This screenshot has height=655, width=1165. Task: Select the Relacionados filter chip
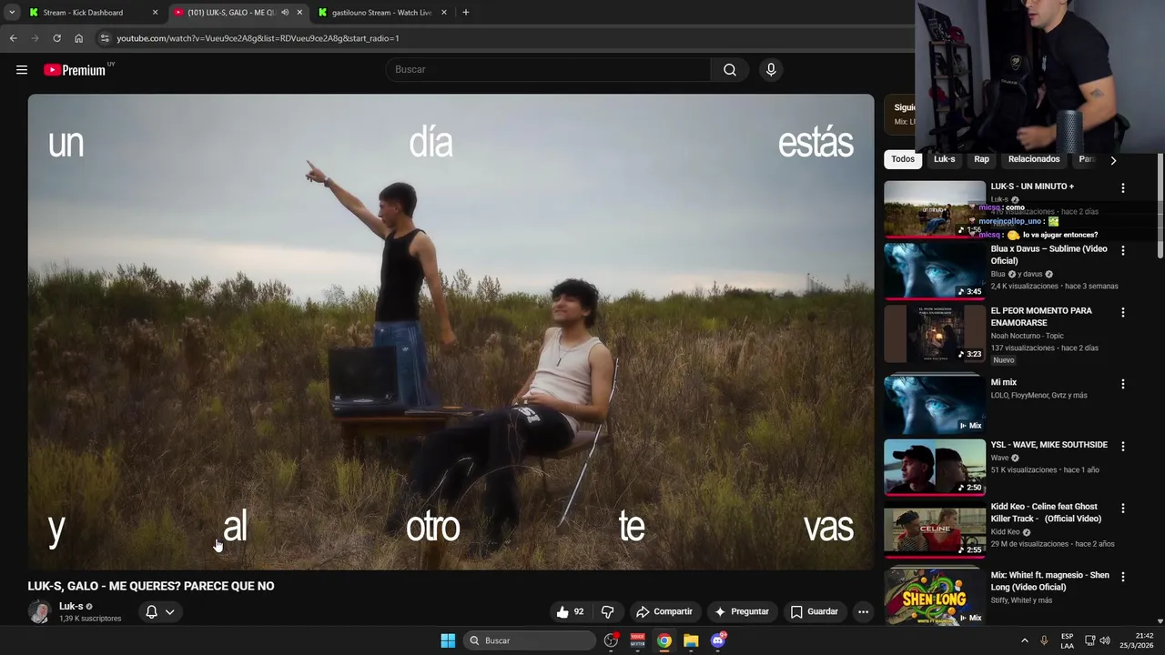click(1034, 159)
